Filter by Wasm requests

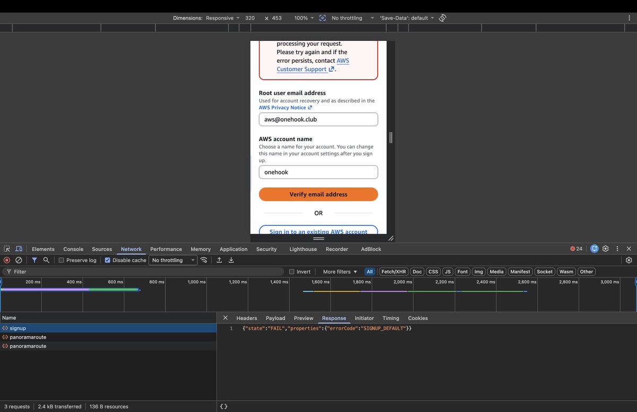[x=566, y=271]
